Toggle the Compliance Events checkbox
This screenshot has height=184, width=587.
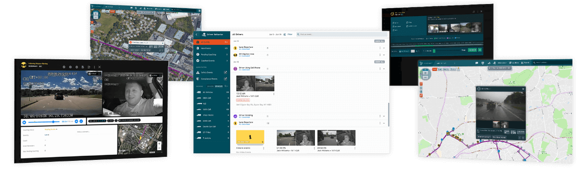(x=225, y=79)
